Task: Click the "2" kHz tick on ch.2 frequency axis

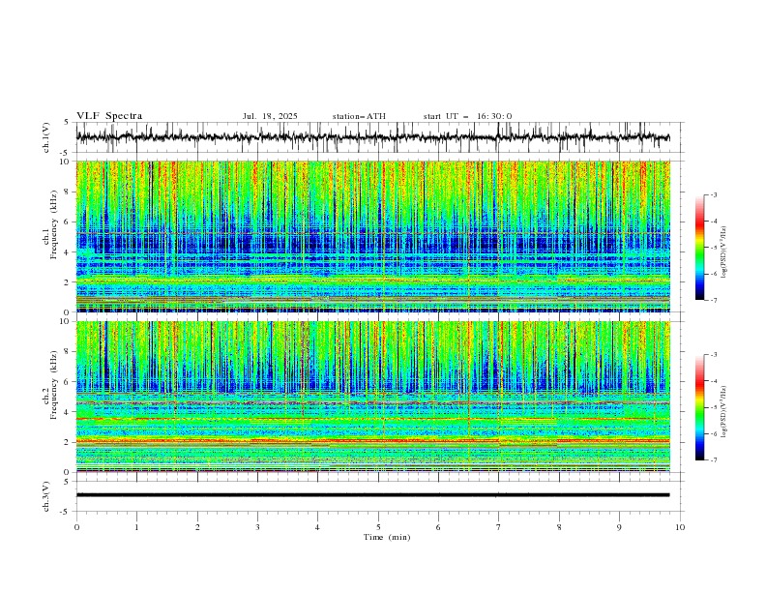Action: pyautogui.click(x=68, y=442)
